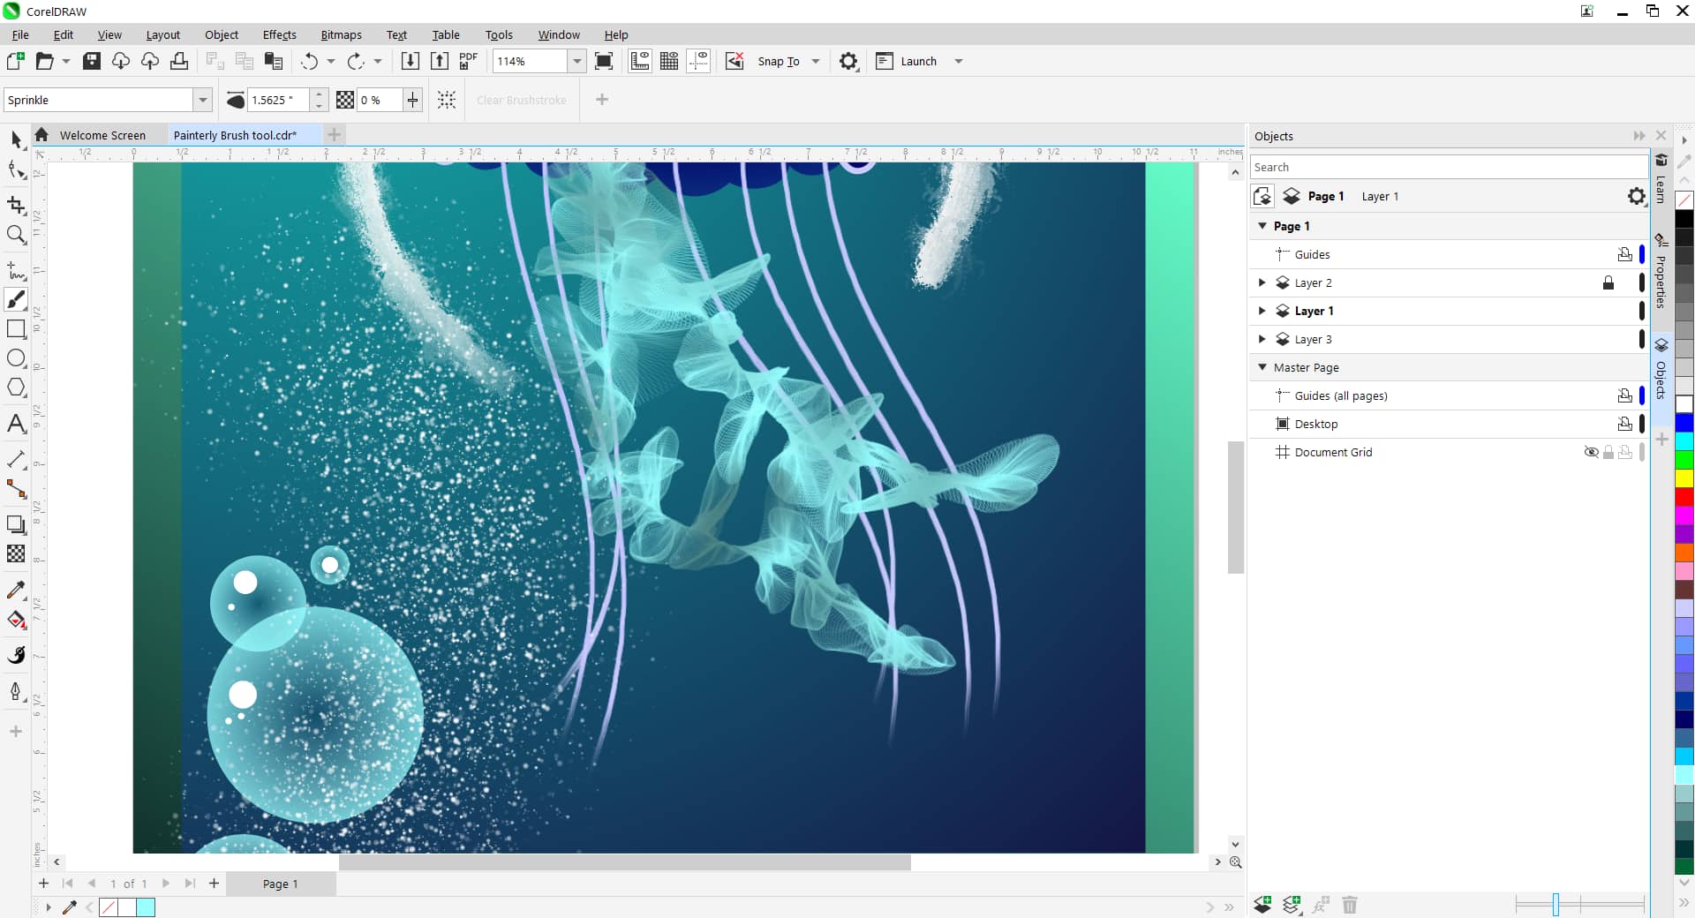
Task: Select the Transparency checkerboard tool
Action: point(16,553)
